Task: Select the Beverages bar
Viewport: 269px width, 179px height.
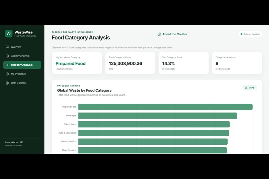Action: [158, 116]
